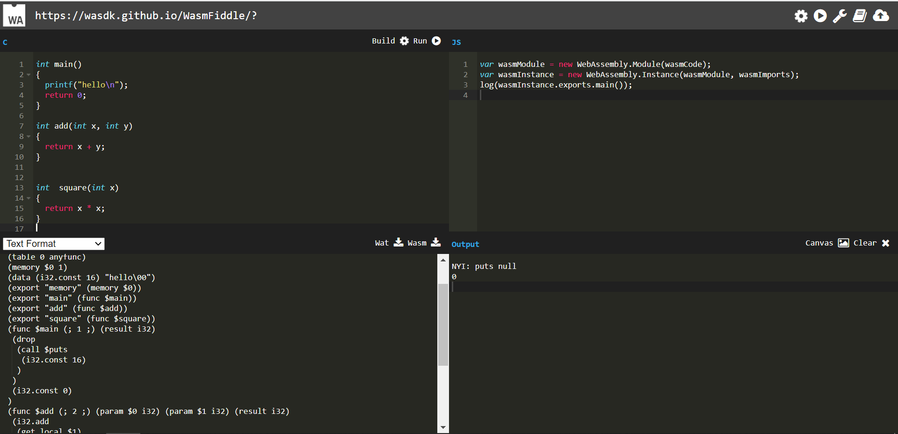Click empty line 4 in JS editor
The width and height of the screenshot is (898, 434).
[x=688, y=95]
